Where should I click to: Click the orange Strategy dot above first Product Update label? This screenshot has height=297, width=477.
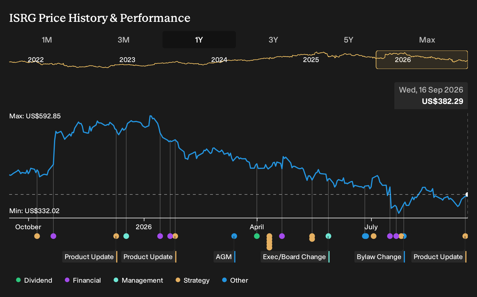[x=116, y=236]
